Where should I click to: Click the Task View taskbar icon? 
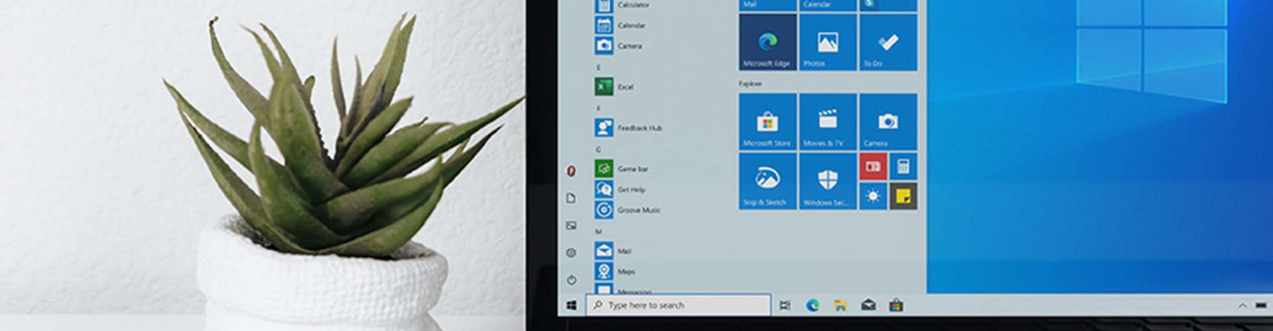tap(784, 305)
